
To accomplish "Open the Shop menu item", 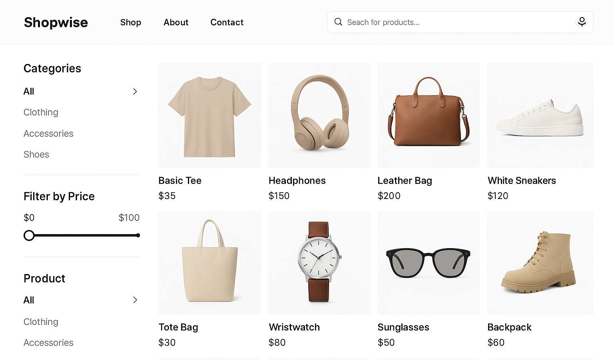I will pos(130,22).
